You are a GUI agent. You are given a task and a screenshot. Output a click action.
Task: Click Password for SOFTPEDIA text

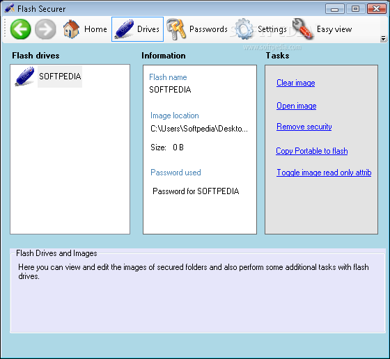coord(196,191)
